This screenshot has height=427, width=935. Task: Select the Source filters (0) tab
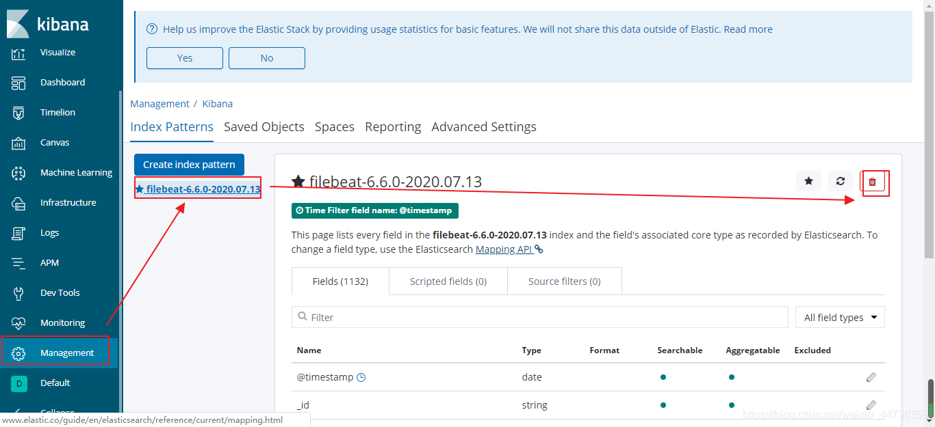(x=565, y=281)
